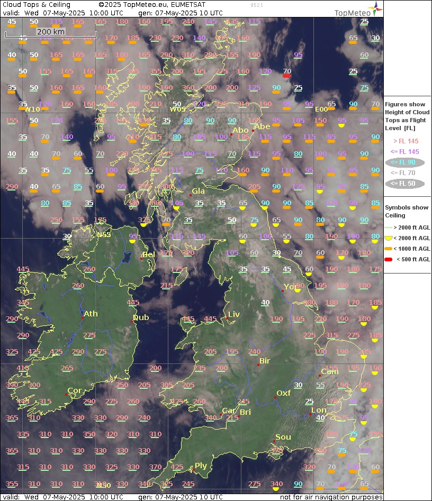Click the yellow '< 2000 ft AGL' legend symbol

pyautogui.click(x=388, y=238)
